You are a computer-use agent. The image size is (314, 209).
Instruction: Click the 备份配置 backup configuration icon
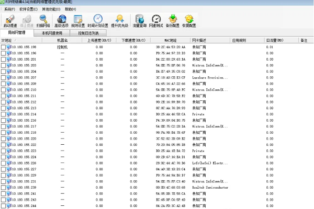coord(172,20)
